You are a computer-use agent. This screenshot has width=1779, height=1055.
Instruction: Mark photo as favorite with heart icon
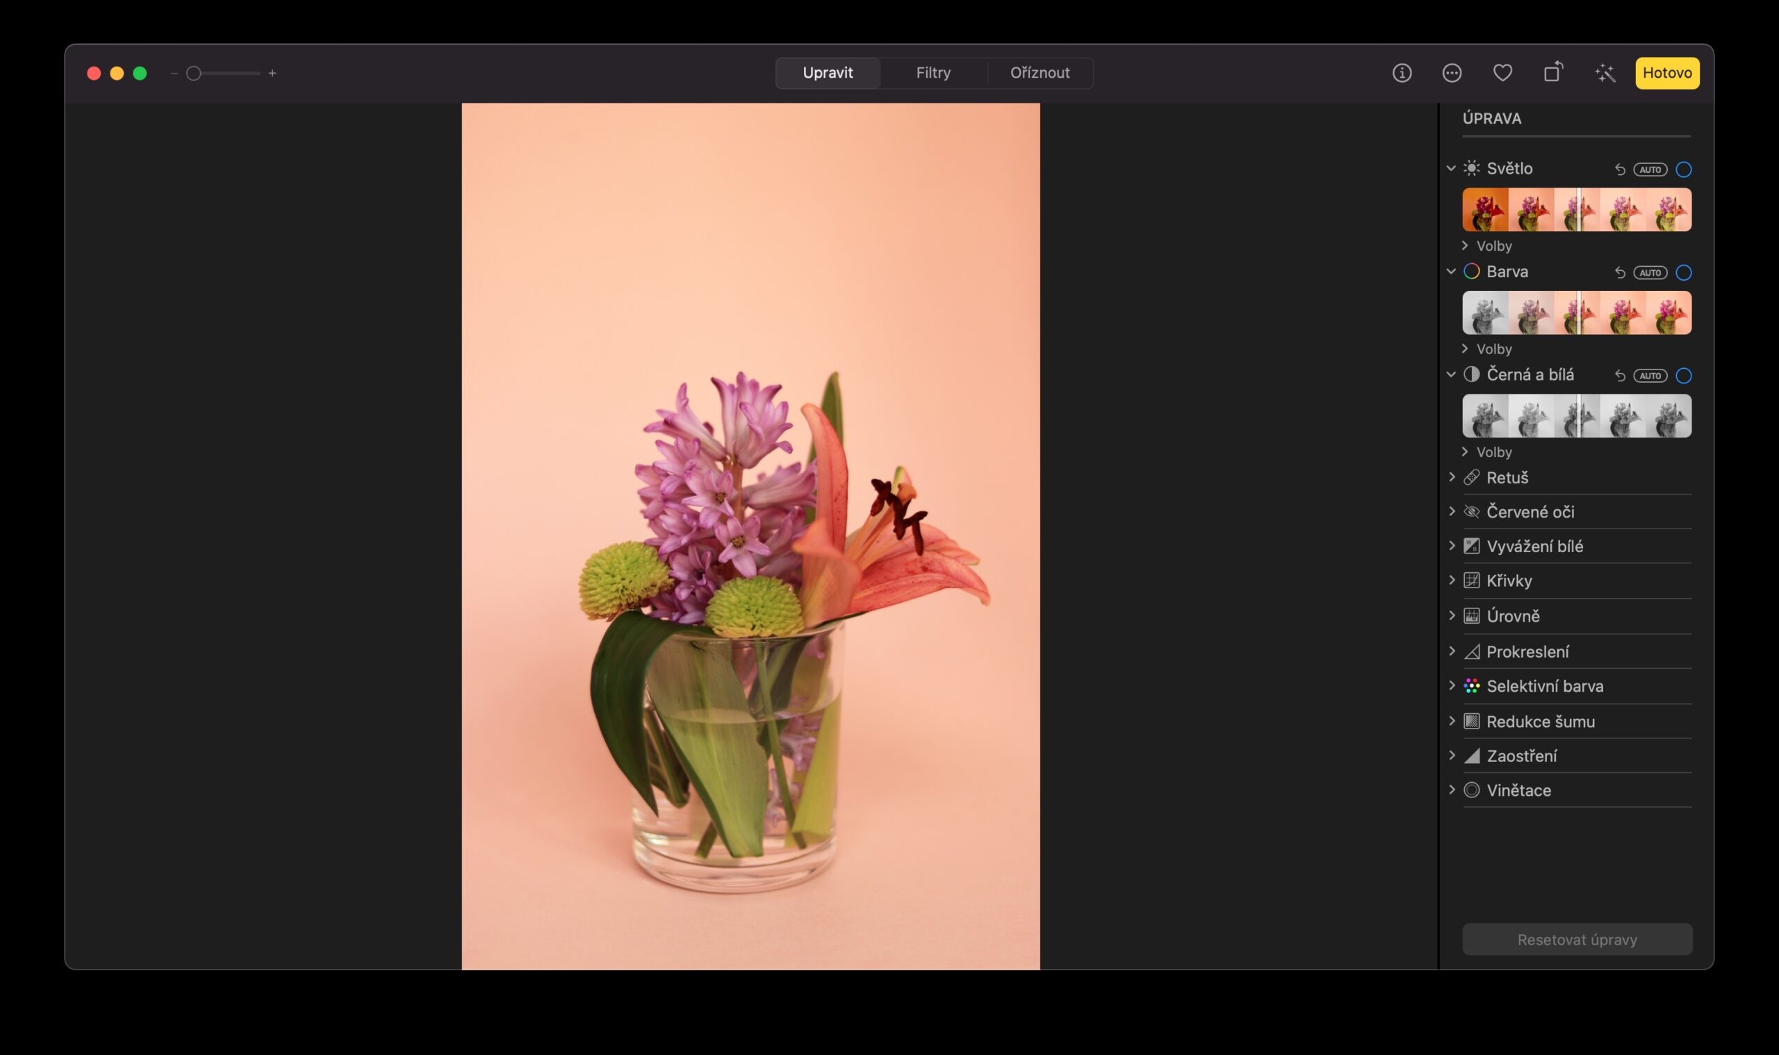tap(1503, 72)
